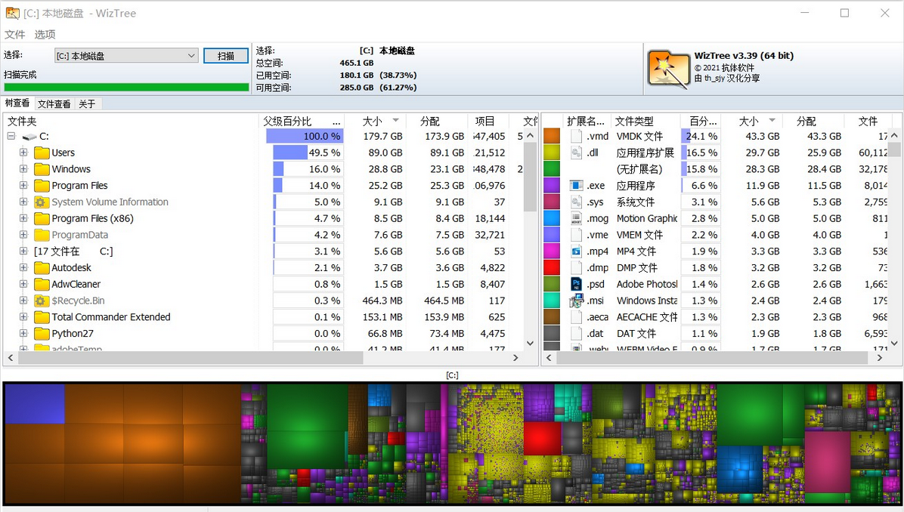The image size is (904, 512).
Task: Click the right arrow of file types scrollbar
Action: click(879, 358)
